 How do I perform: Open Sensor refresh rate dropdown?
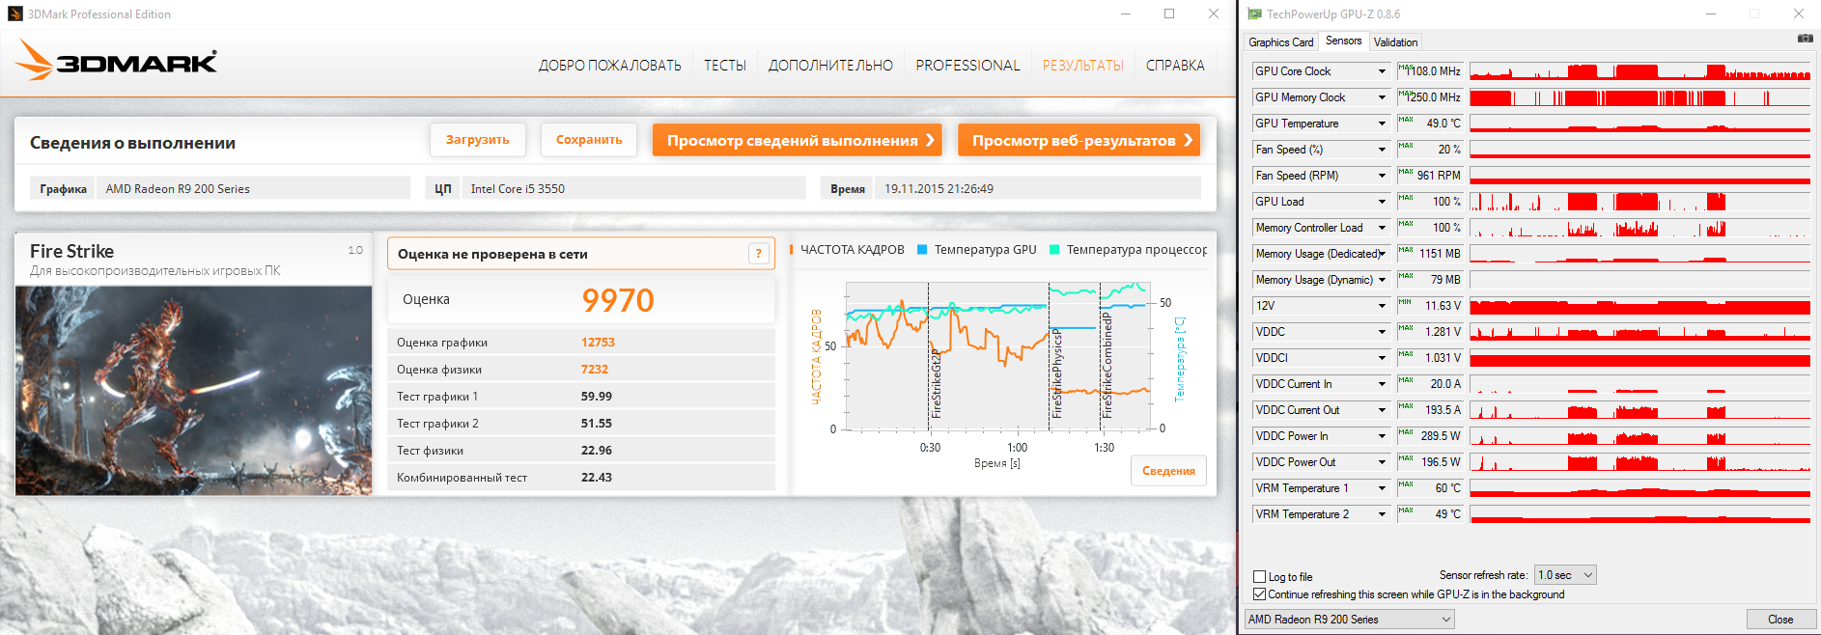pyautogui.click(x=1565, y=575)
